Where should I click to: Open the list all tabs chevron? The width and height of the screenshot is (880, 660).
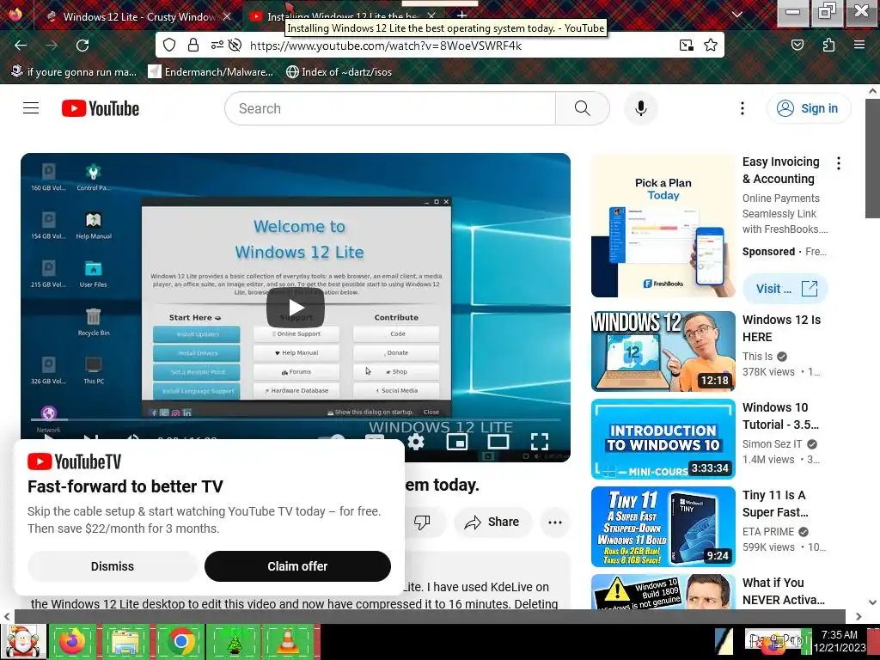[737, 15]
